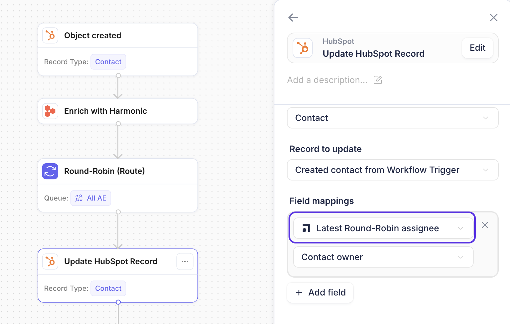Image resolution: width=510 pixels, height=324 pixels.
Task: Click the Add field button
Action: click(x=320, y=293)
